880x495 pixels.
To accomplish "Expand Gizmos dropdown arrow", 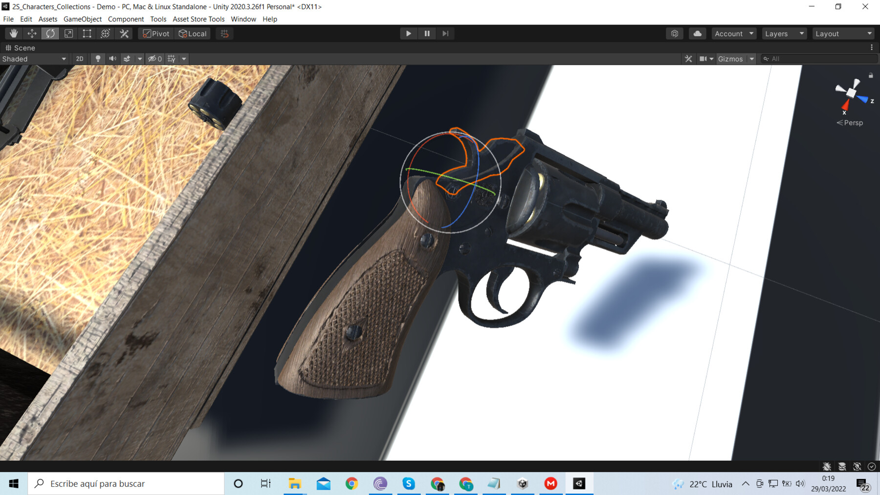I will 751,59.
